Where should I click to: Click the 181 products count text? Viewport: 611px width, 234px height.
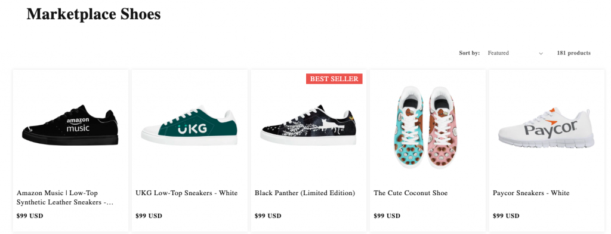[573, 53]
